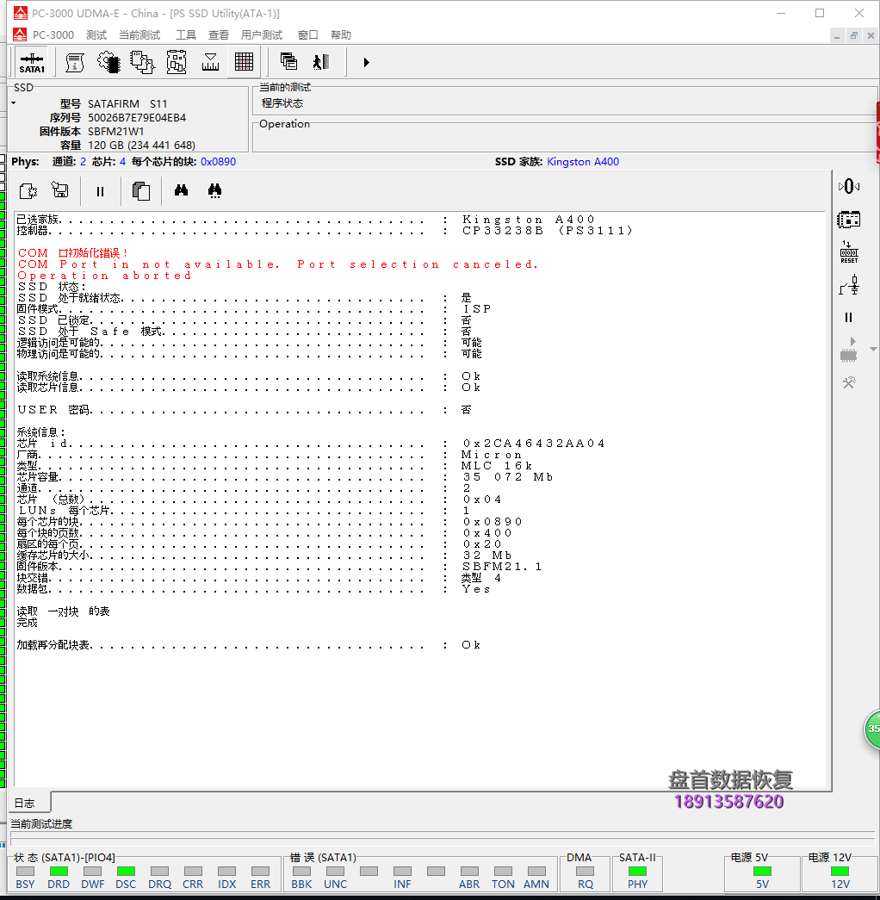Click the red grid map icon

click(x=244, y=62)
